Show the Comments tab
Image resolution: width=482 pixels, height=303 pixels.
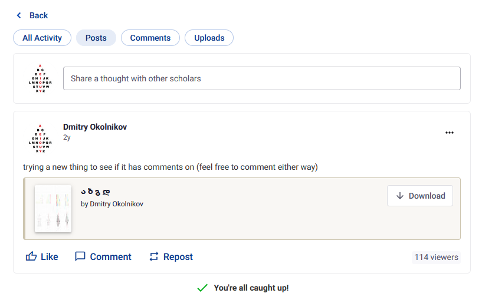(x=150, y=38)
